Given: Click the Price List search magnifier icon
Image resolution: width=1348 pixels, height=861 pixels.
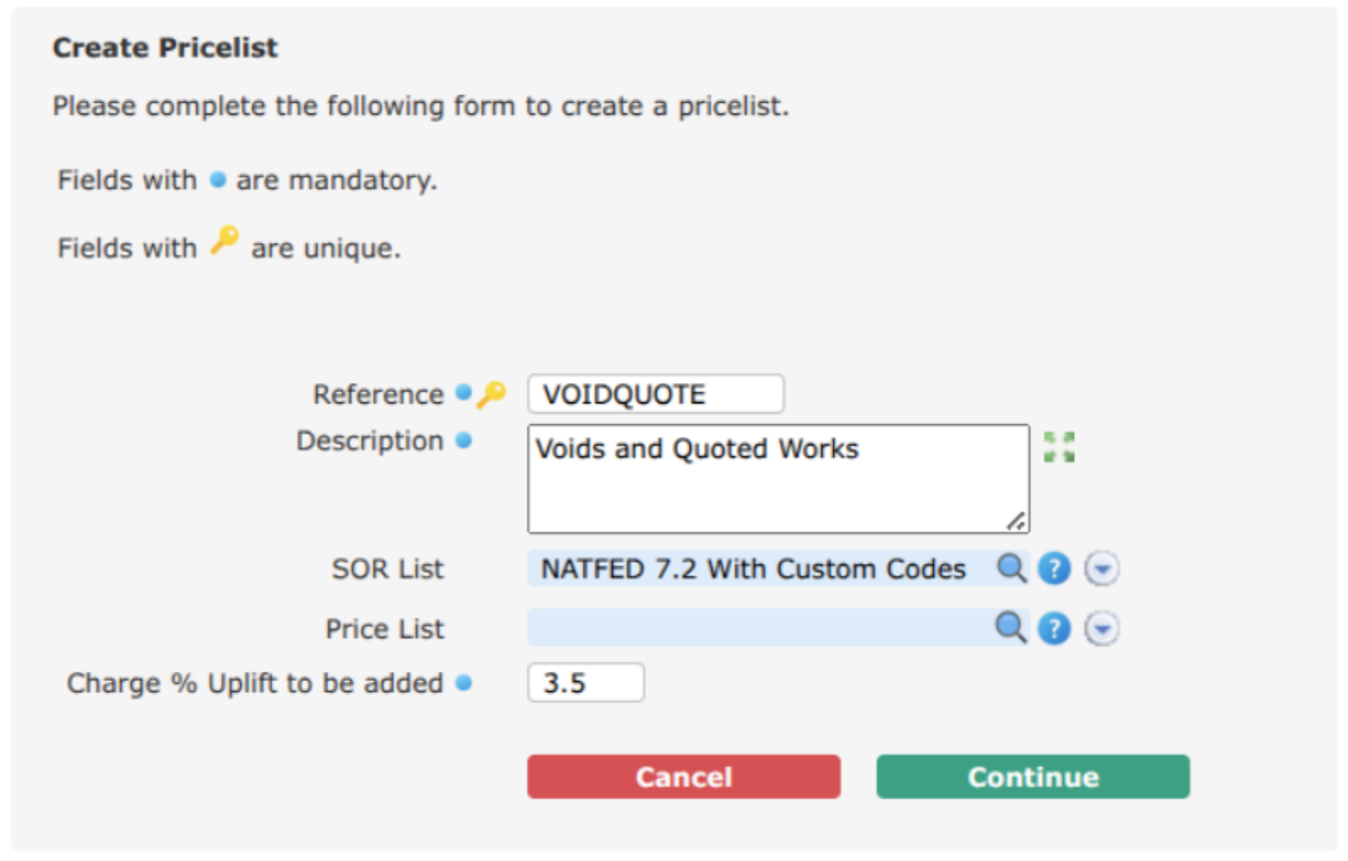Looking at the screenshot, I should tap(1011, 627).
